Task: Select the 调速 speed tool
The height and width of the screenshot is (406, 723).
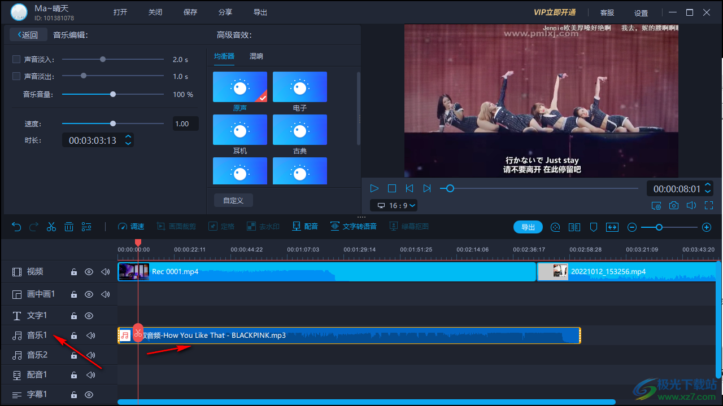Action: click(x=130, y=226)
